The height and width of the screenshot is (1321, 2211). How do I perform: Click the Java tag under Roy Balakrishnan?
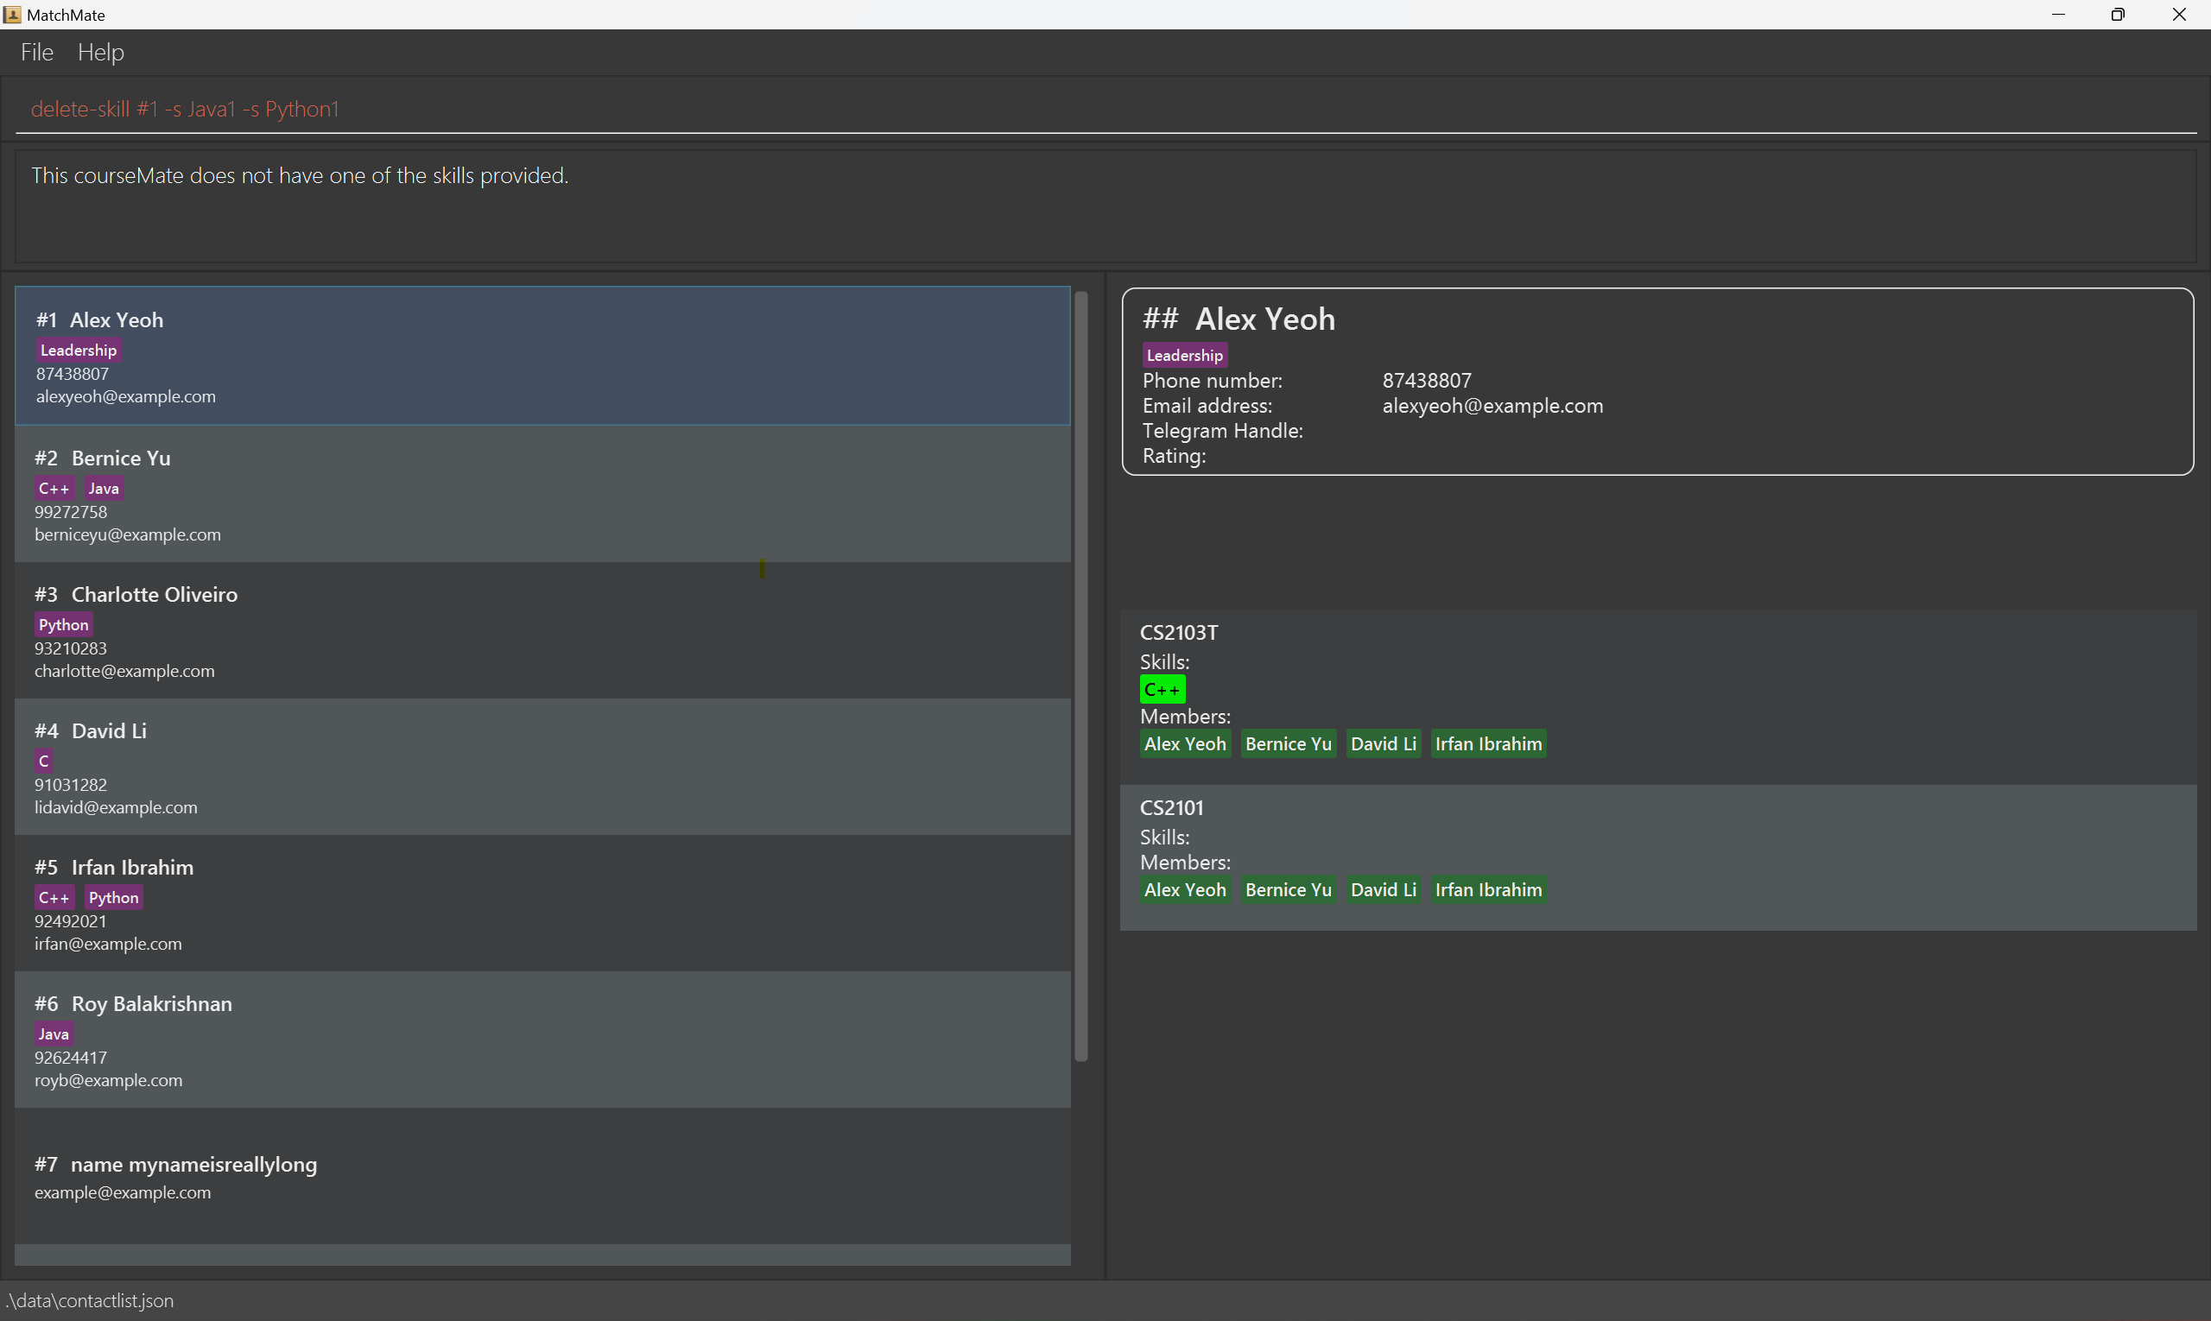[x=54, y=1033]
